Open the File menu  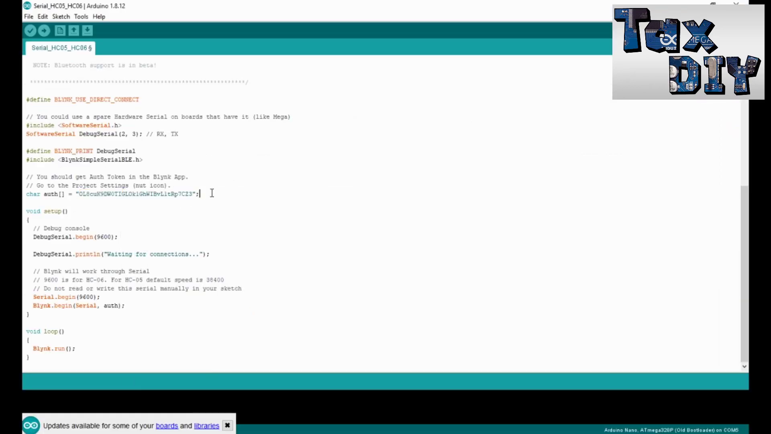(x=29, y=16)
